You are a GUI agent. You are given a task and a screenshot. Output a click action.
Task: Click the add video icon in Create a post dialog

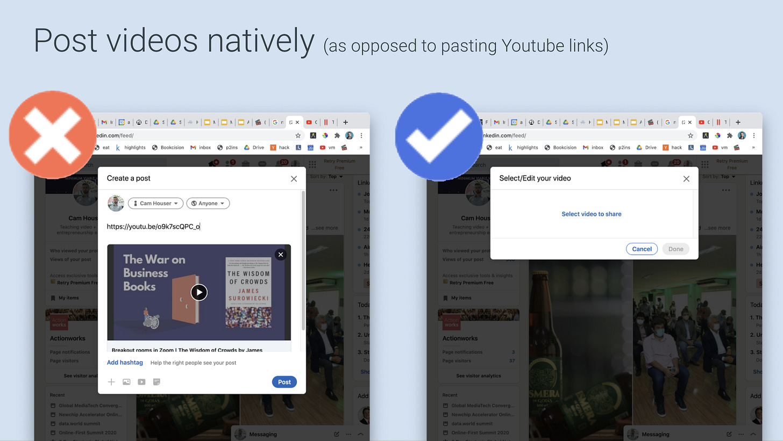pos(141,382)
